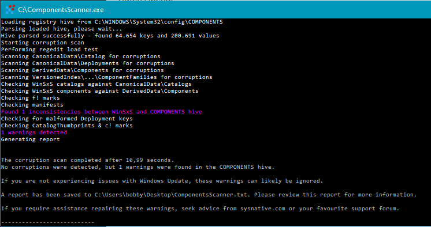Click the "Checking f! marks" line
The image size is (431, 227).
tap(31, 98)
